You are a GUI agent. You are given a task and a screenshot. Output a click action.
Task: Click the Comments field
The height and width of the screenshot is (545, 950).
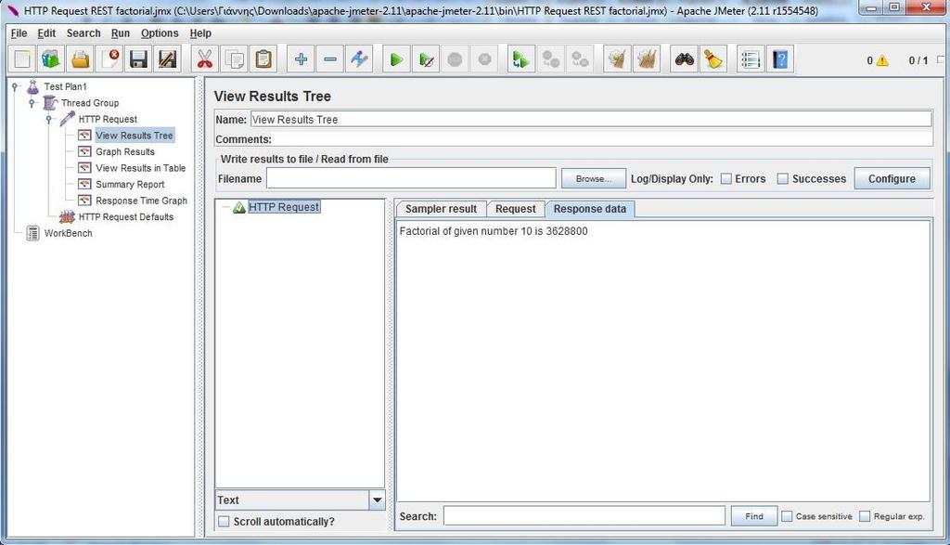click(602, 139)
